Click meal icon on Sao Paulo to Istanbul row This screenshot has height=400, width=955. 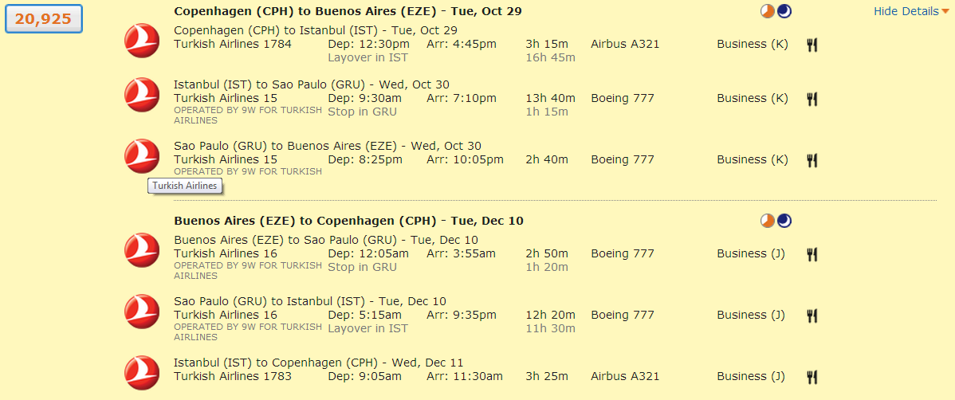tap(812, 316)
